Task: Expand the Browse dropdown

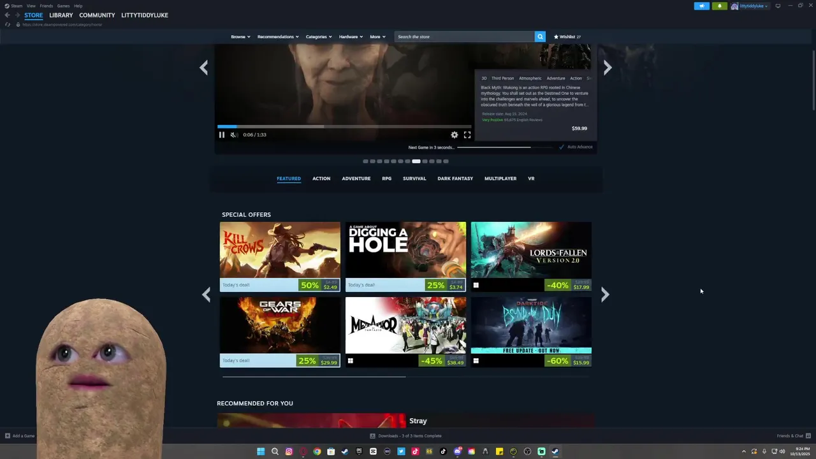Action: pyautogui.click(x=240, y=36)
